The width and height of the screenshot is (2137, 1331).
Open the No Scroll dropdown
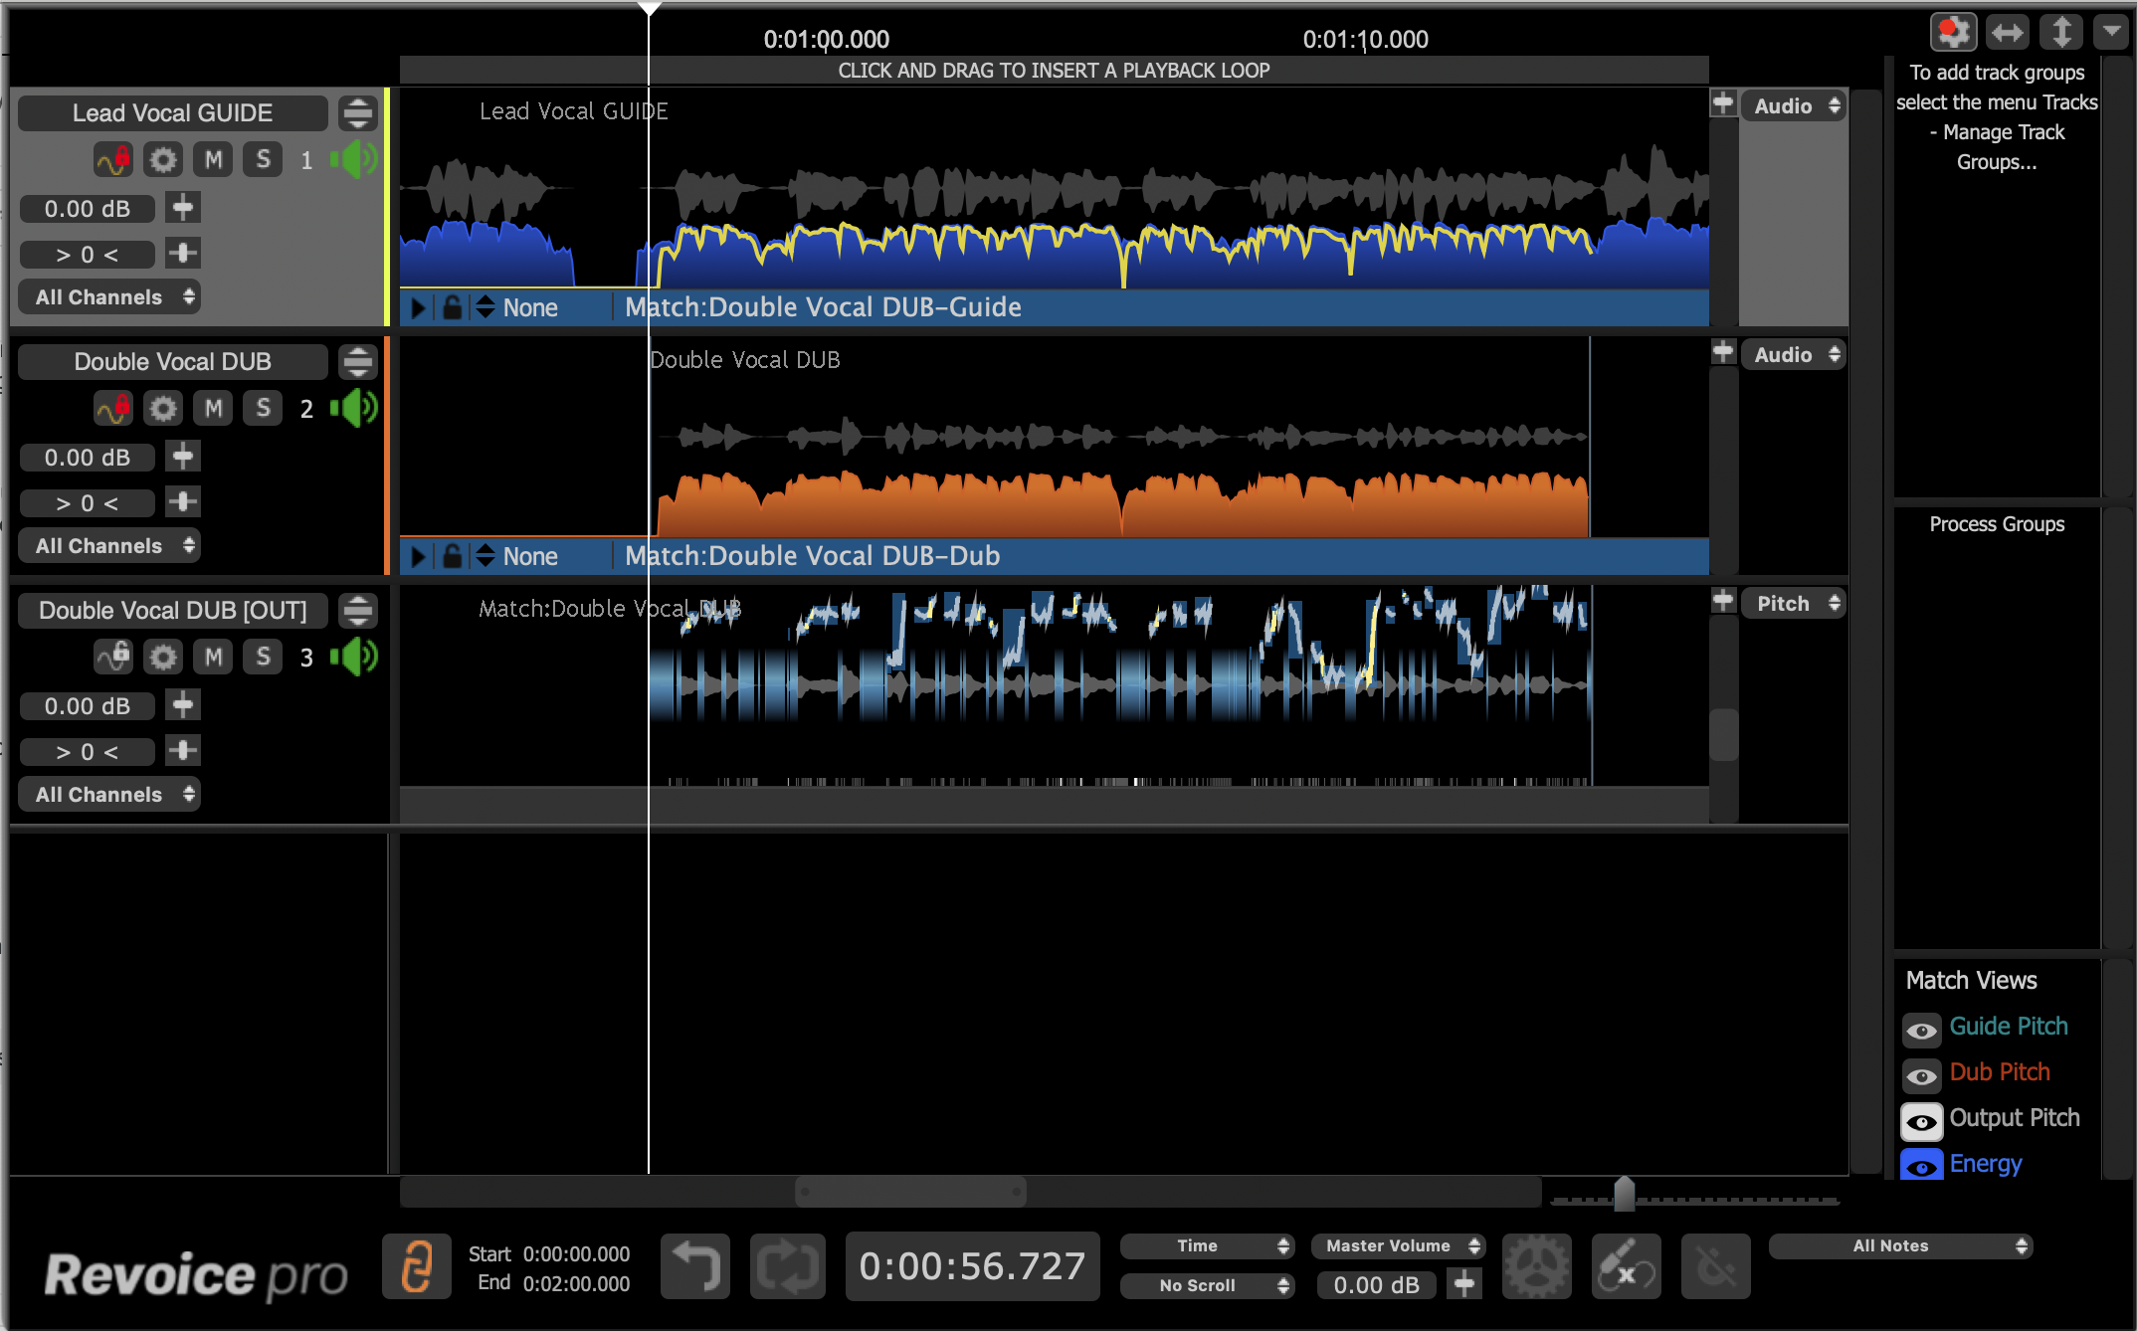coord(1207,1285)
